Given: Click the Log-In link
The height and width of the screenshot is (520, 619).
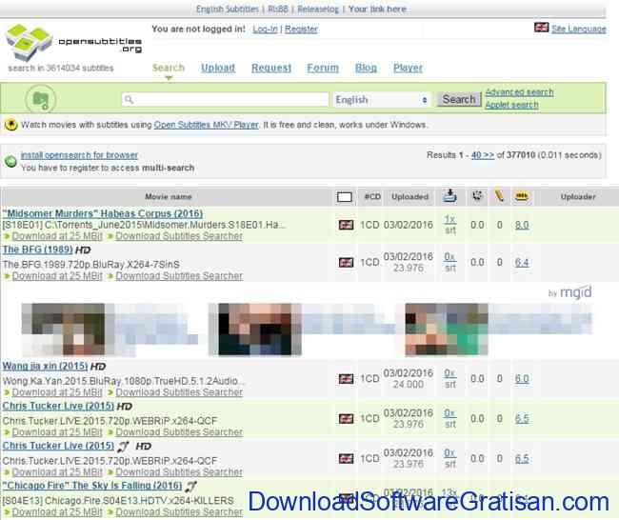Looking at the screenshot, I should (266, 30).
